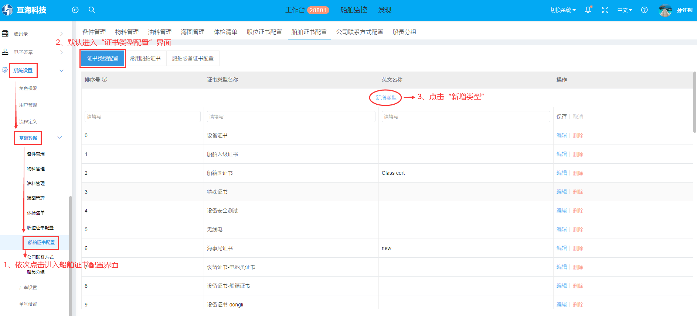
Task: Click the electronic signature stamp icon
Action: click(x=5, y=52)
